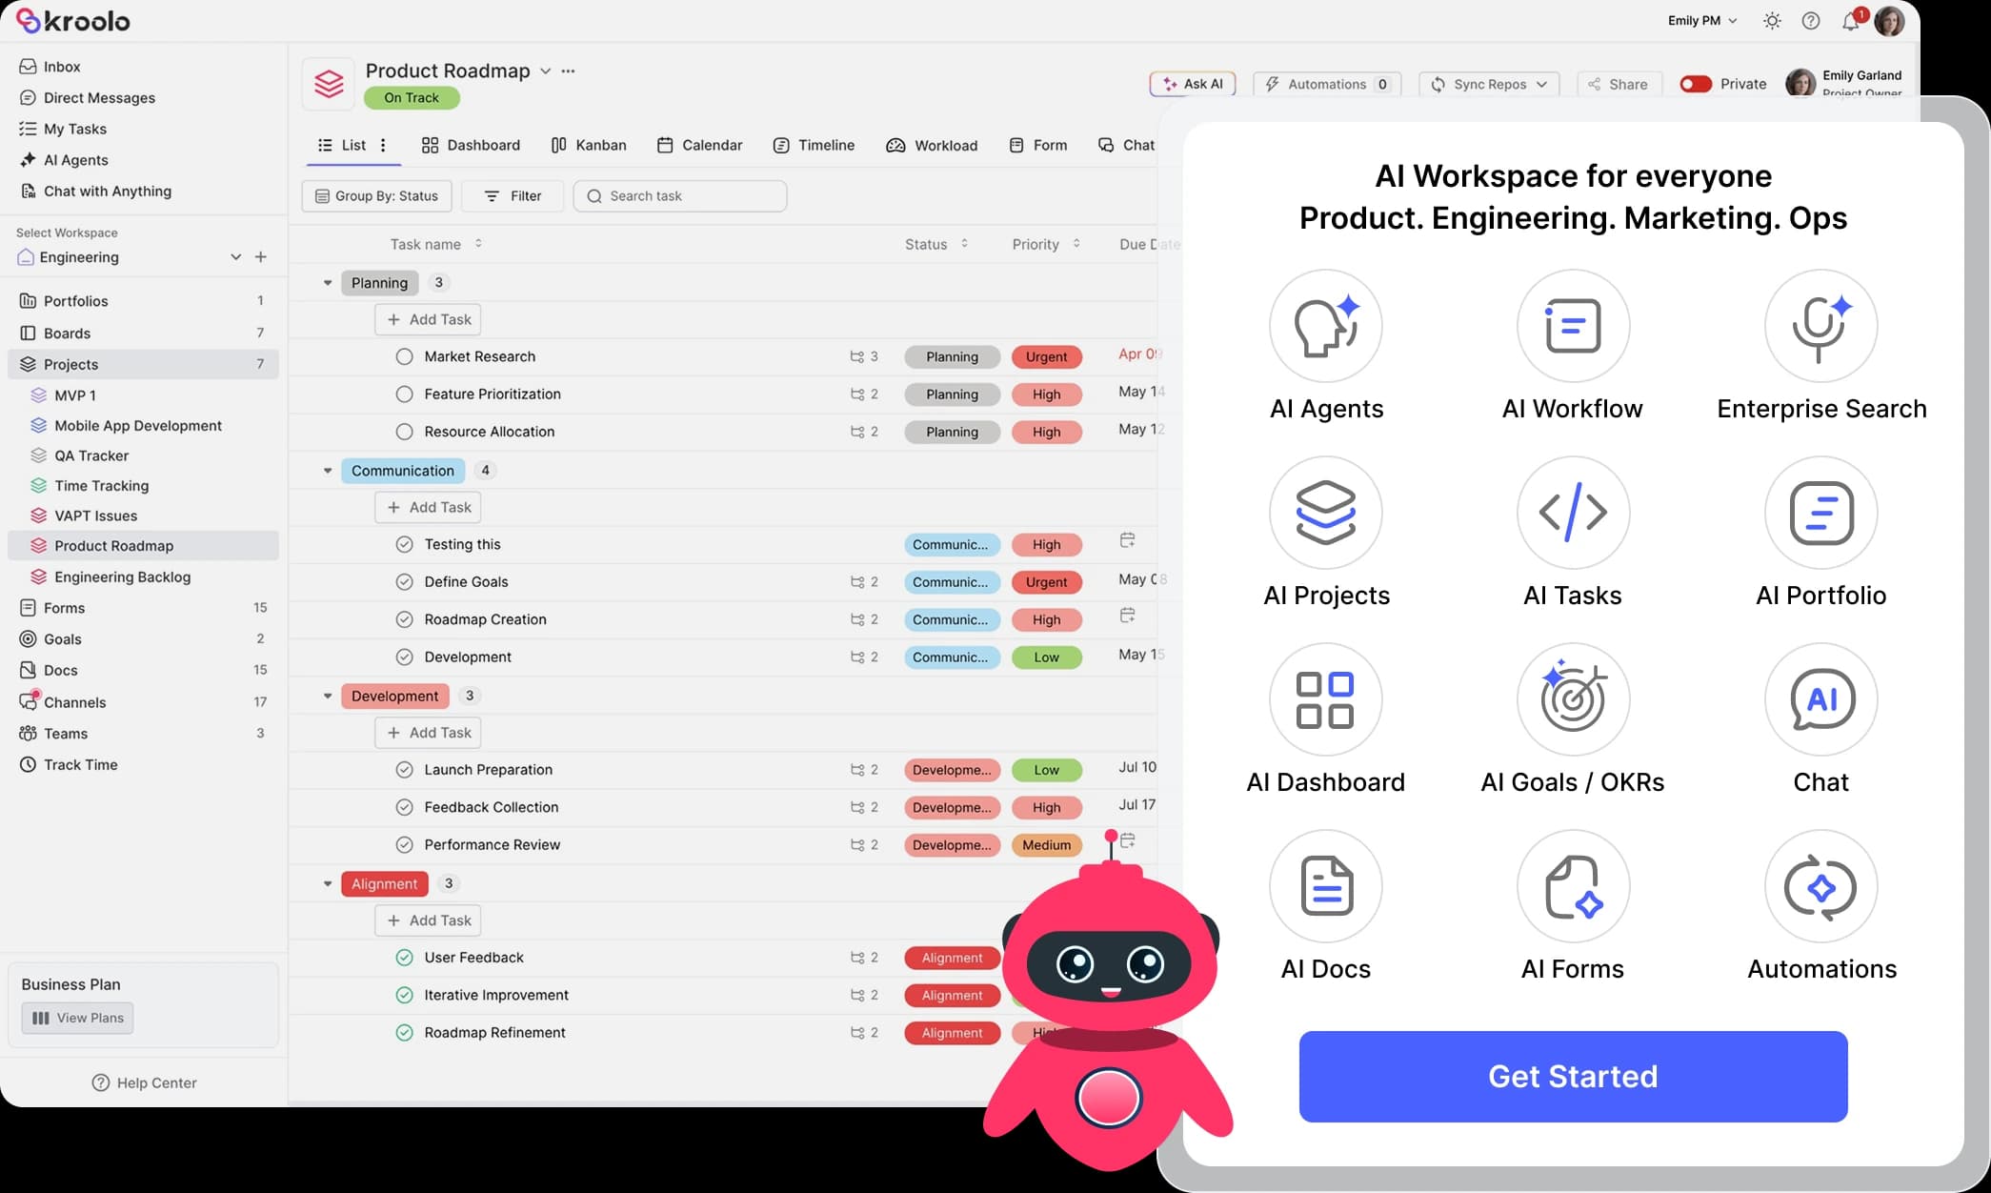The image size is (1991, 1193).
Task: Click the Get Started button
Action: click(x=1573, y=1077)
